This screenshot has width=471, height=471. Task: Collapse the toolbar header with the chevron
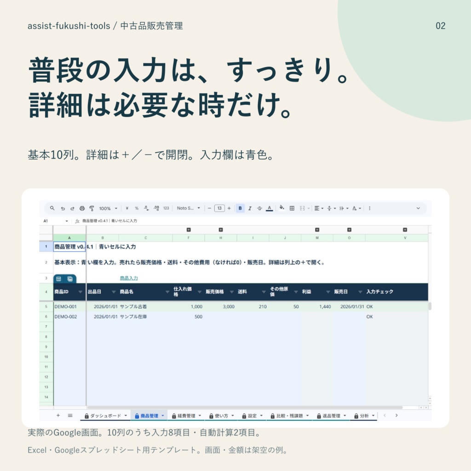click(x=418, y=208)
